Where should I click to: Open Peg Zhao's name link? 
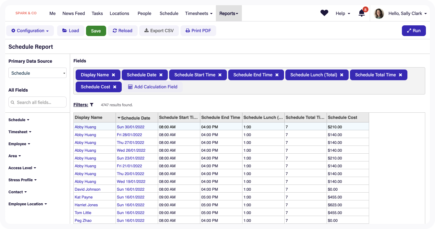coord(83,221)
